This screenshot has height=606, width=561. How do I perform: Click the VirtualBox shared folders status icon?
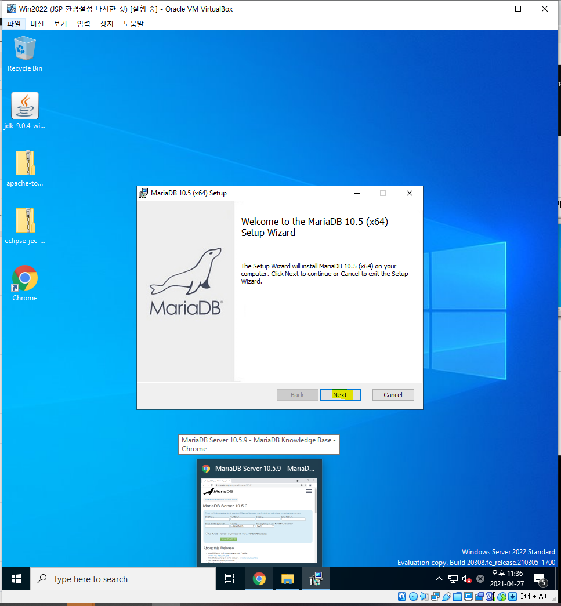(457, 596)
